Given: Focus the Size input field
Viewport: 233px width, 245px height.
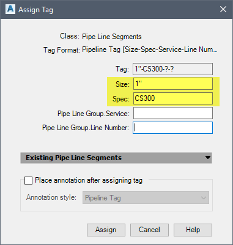Looking at the screenshot, I should point(173,84).
